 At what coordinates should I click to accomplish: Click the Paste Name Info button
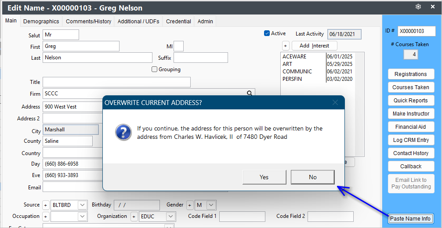(x=411, y=219)
